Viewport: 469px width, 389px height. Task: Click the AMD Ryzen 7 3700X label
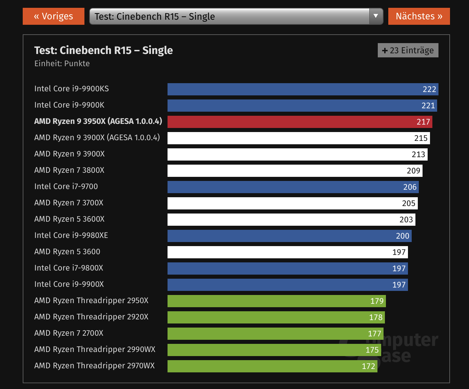click(69, 203)
